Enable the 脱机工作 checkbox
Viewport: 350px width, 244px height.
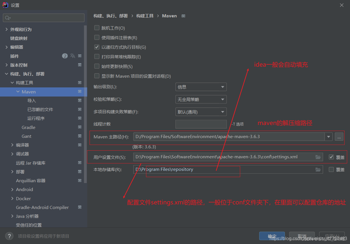pyautogui.click(x=97, y=28)
